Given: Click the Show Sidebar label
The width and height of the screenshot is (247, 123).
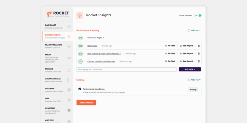Looking at the screenshot, I should (185, 16).
